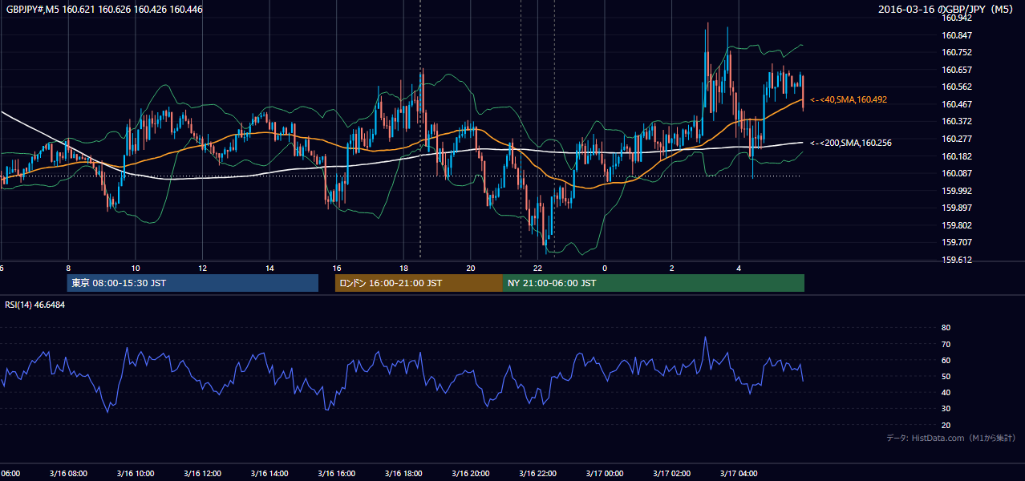Click price level 159.612 on the axis

957,260
